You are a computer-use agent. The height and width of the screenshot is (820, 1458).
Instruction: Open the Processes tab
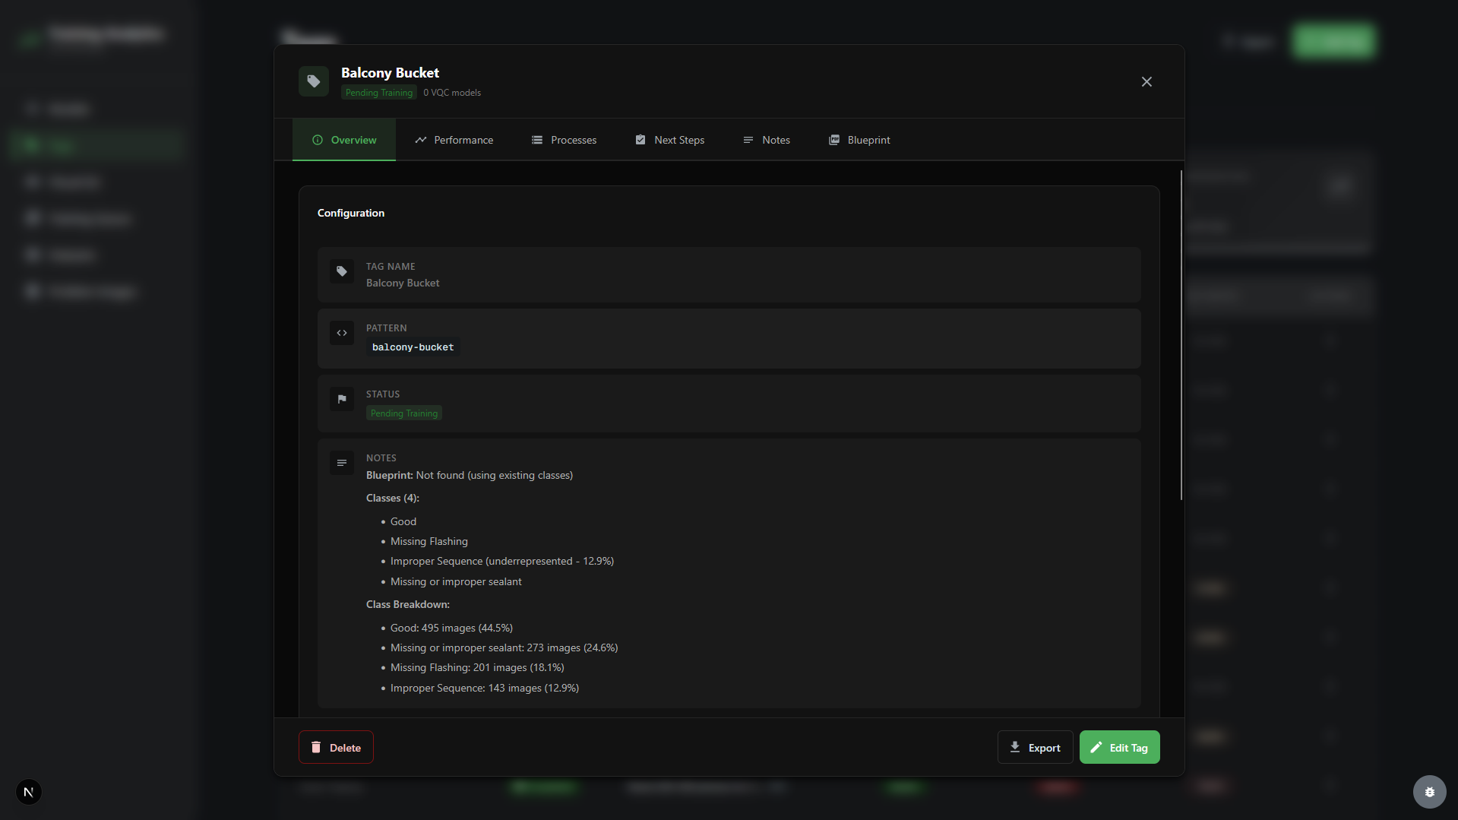(564, 140)
